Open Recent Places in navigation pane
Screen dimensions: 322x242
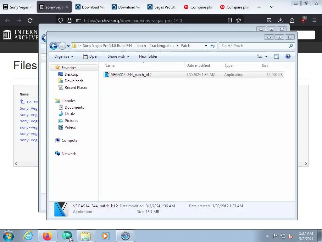coord(76,88)
